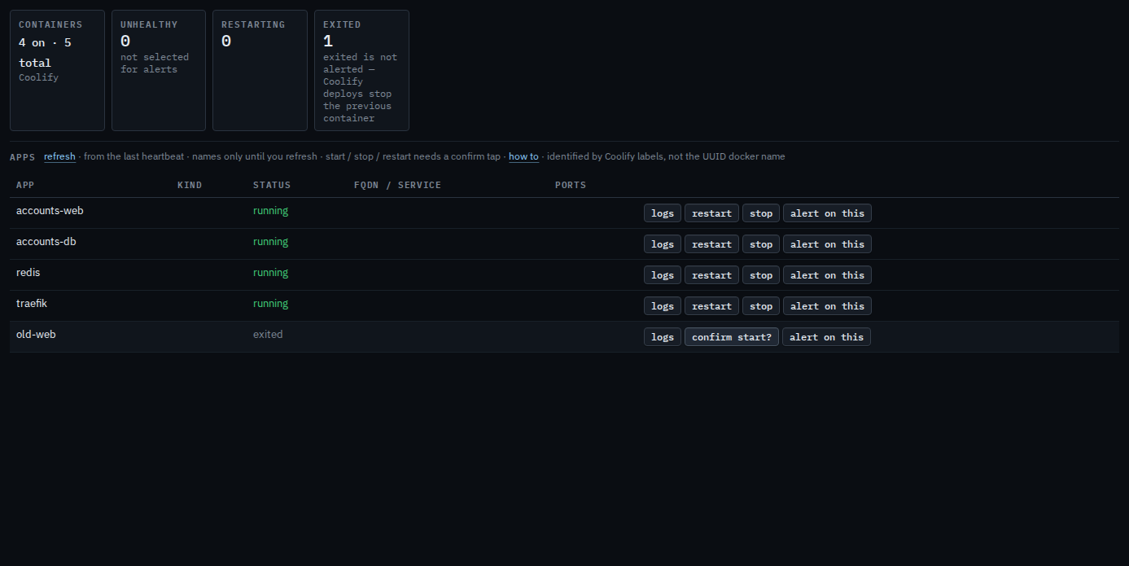Stop the accounts-db container
Image resolution: width=1129 pixels, height=566 pixels.
(761, 244)
